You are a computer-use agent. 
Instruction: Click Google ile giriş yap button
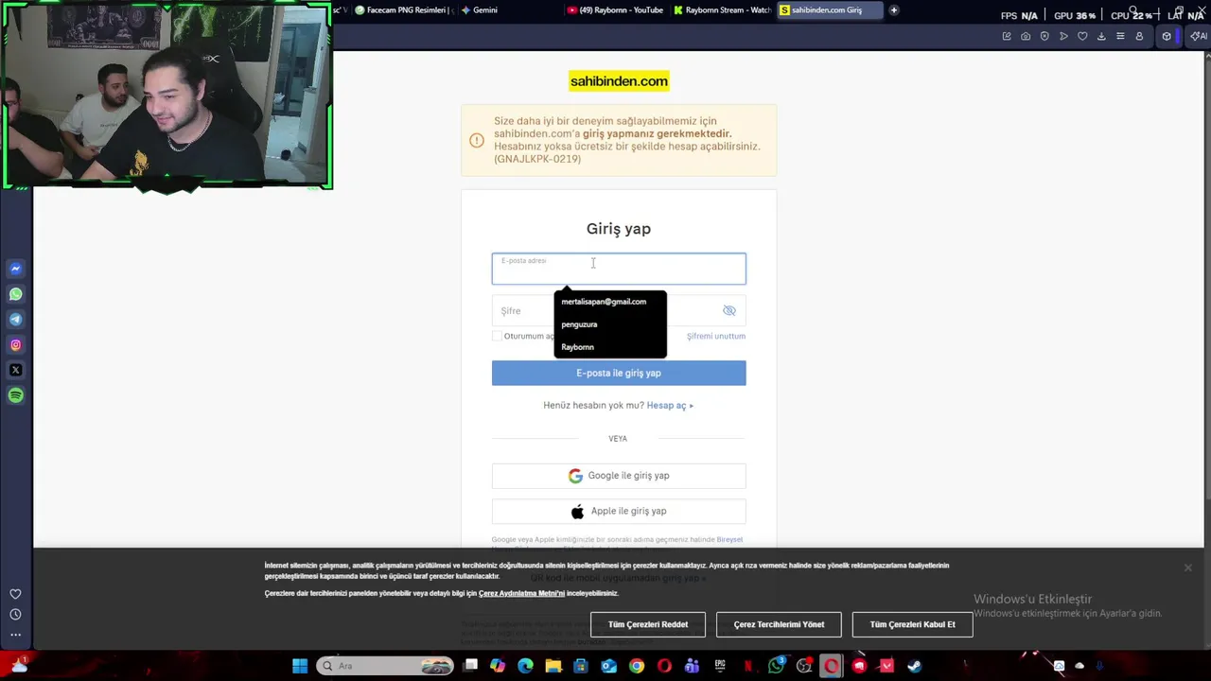click(x=619, y=476)
